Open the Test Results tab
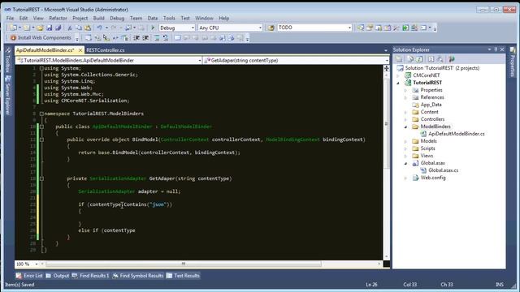 click(x=183, y=276)
